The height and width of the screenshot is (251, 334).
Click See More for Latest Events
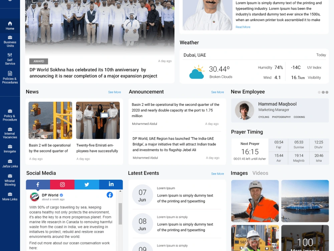[x=217, y=174]
